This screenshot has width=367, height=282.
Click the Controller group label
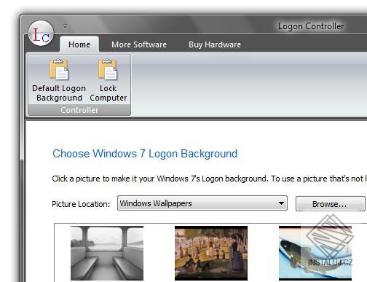79,110
